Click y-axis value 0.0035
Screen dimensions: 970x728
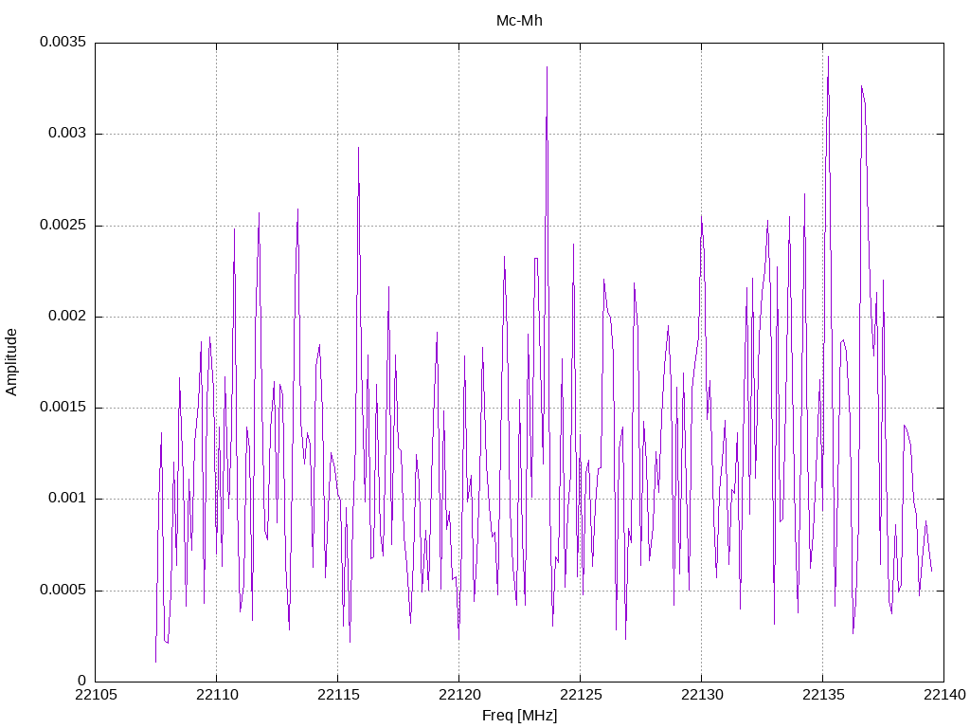coord(63,42)
